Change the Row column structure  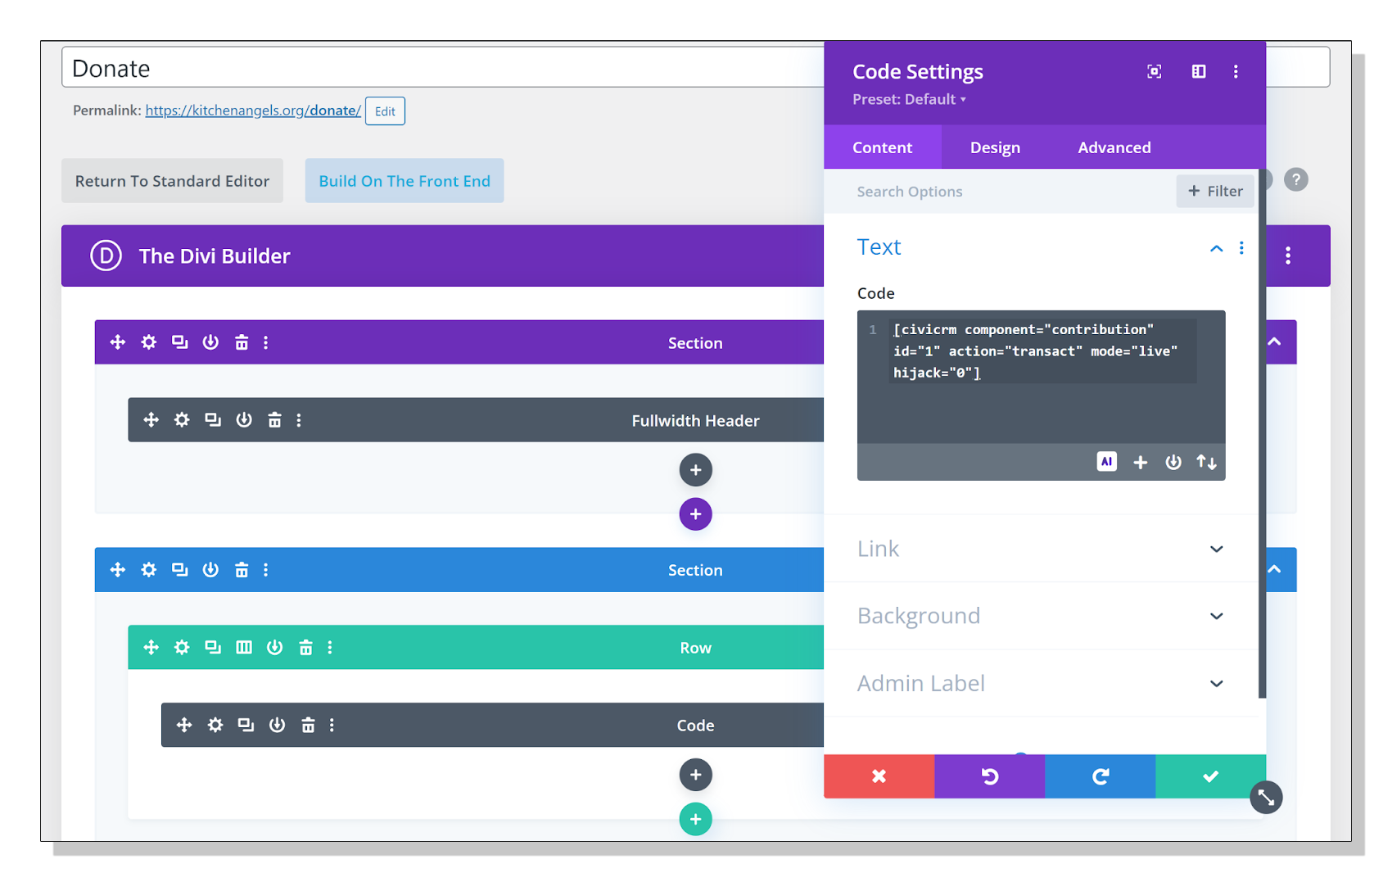(x=243, y=647)
